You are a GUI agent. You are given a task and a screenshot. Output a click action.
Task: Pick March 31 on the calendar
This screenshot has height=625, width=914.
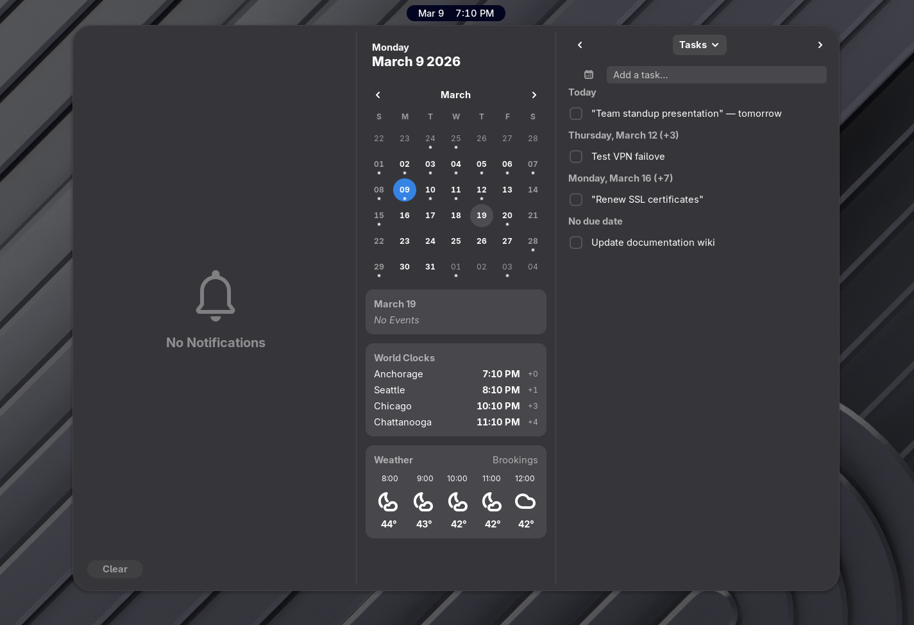pyautogui.click(x=430, y=267)
